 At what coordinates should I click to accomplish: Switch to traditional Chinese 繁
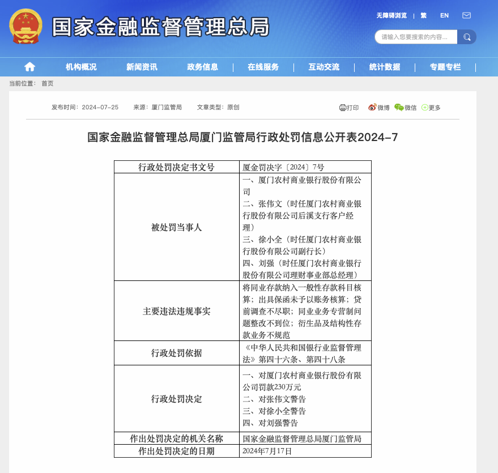click(423, 15)
